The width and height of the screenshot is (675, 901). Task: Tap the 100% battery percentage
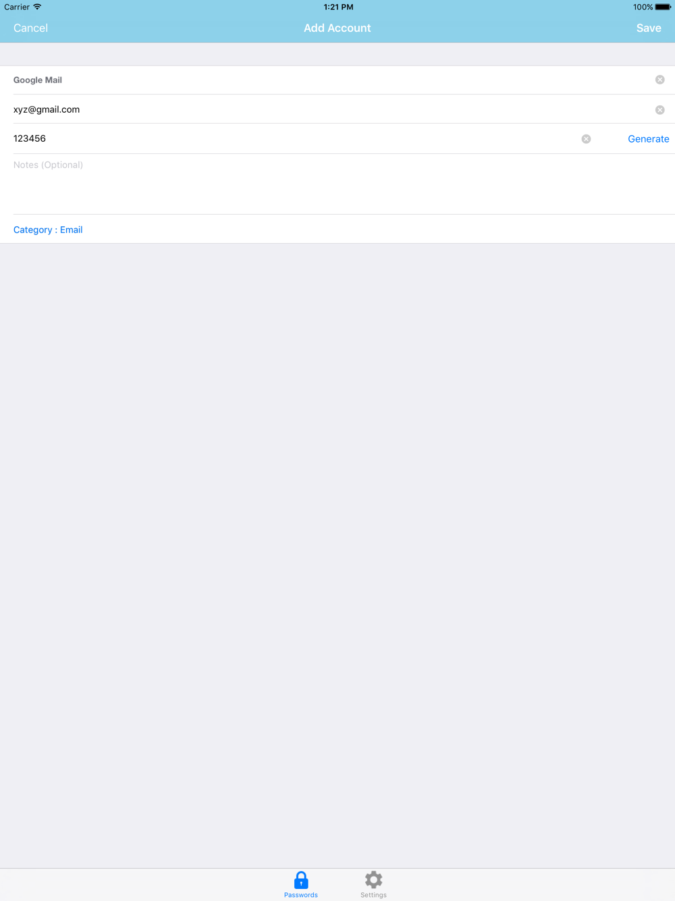point(643,7)
